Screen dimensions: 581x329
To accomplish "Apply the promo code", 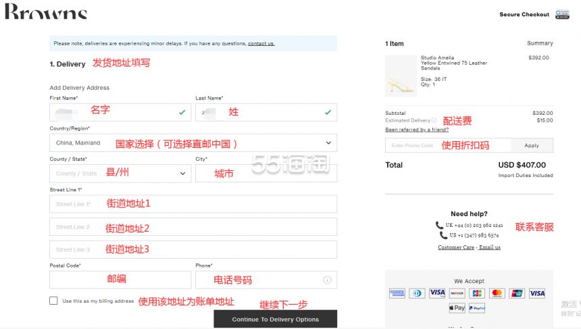I will point(532,145).
